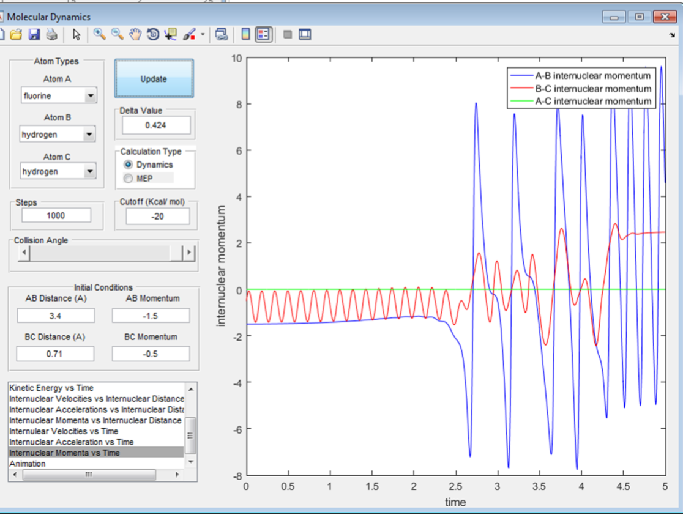The image size is (683, 515).
Task: Open the Atom A fluorine dropdown
Action: click(x=91, y=96)
